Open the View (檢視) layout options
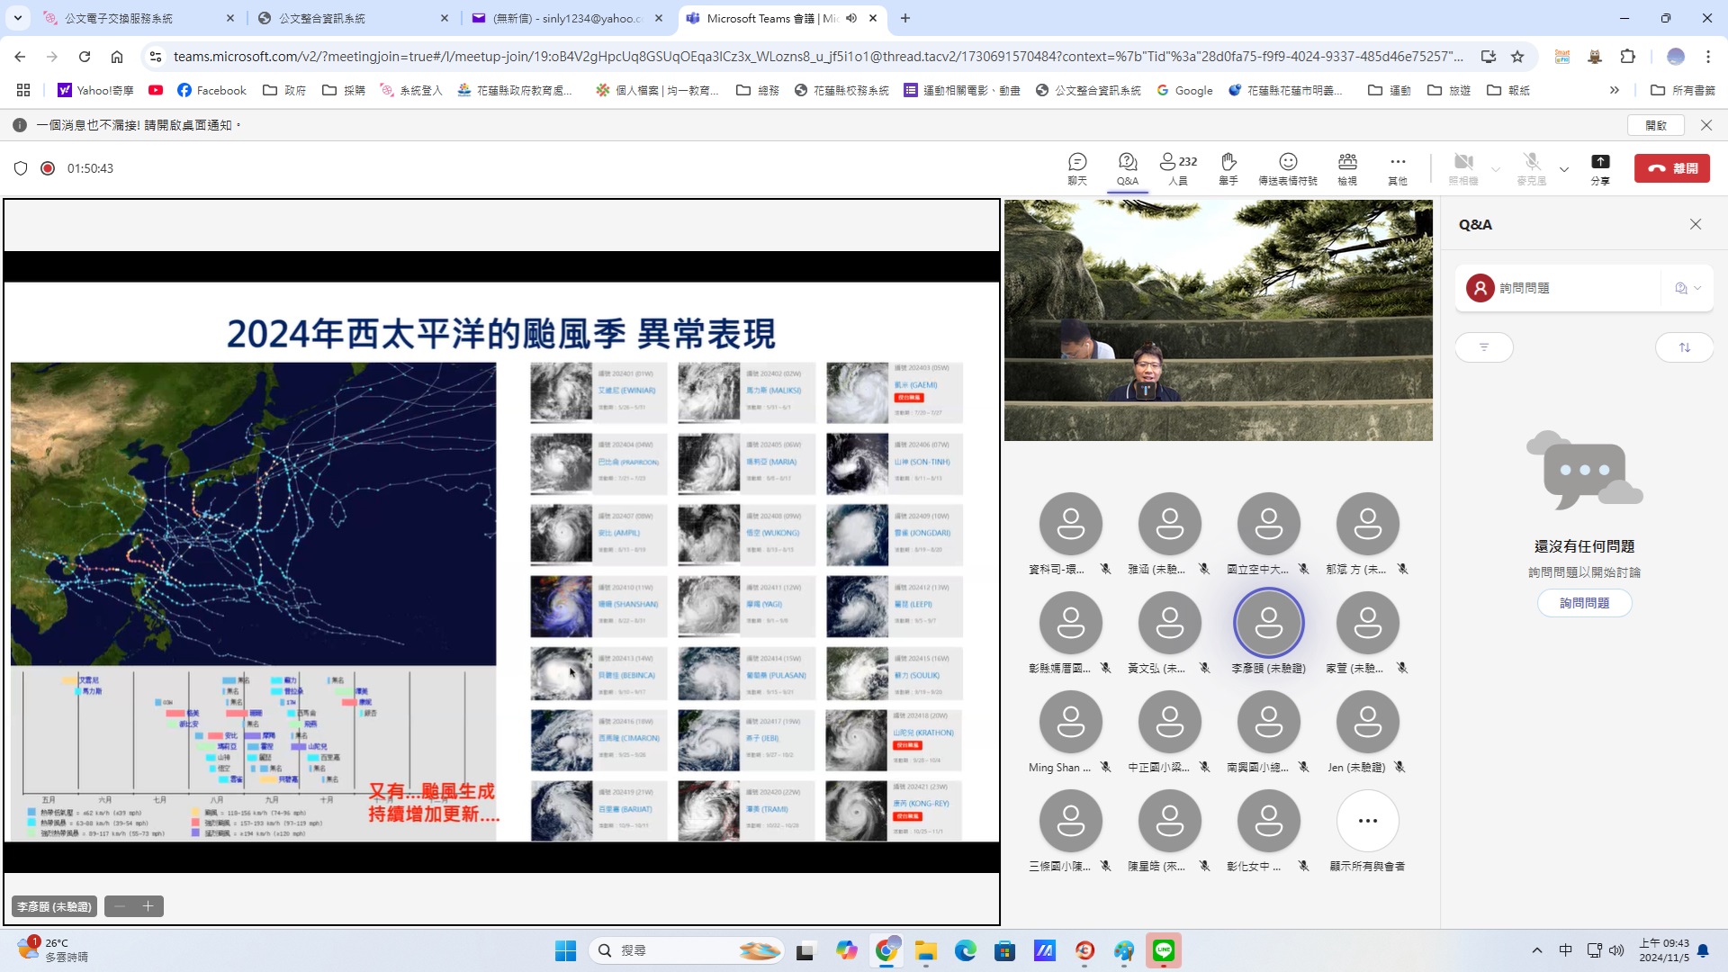Image resolution: width=1728 pixels, height=972 pixels. coord(1346,168)
